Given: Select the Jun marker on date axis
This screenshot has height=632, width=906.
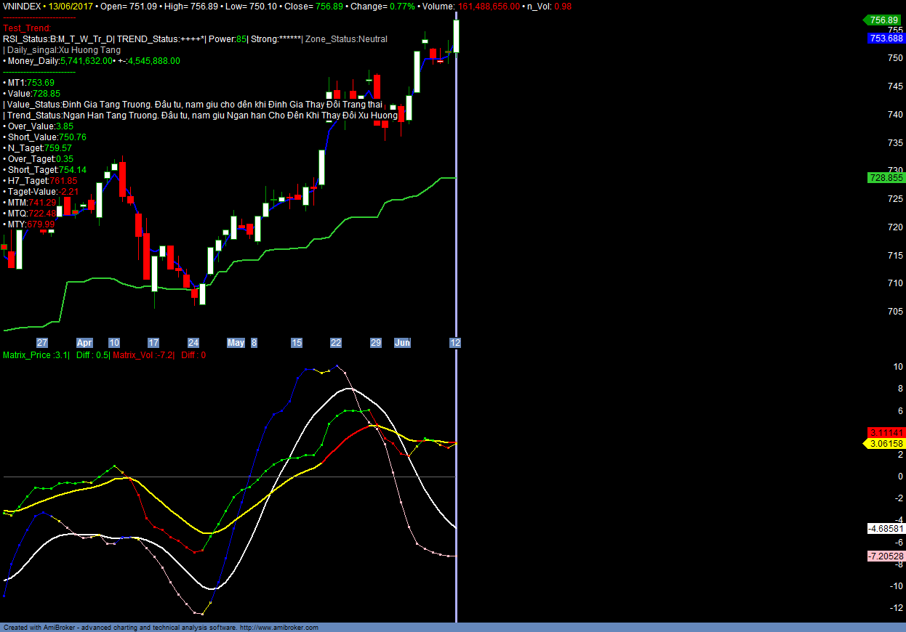Looking at the screenshot, I should (x=402, y=343).
